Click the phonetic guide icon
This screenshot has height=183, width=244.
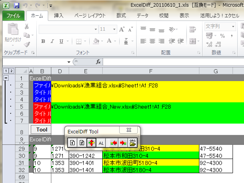click(x=126, y=41)
